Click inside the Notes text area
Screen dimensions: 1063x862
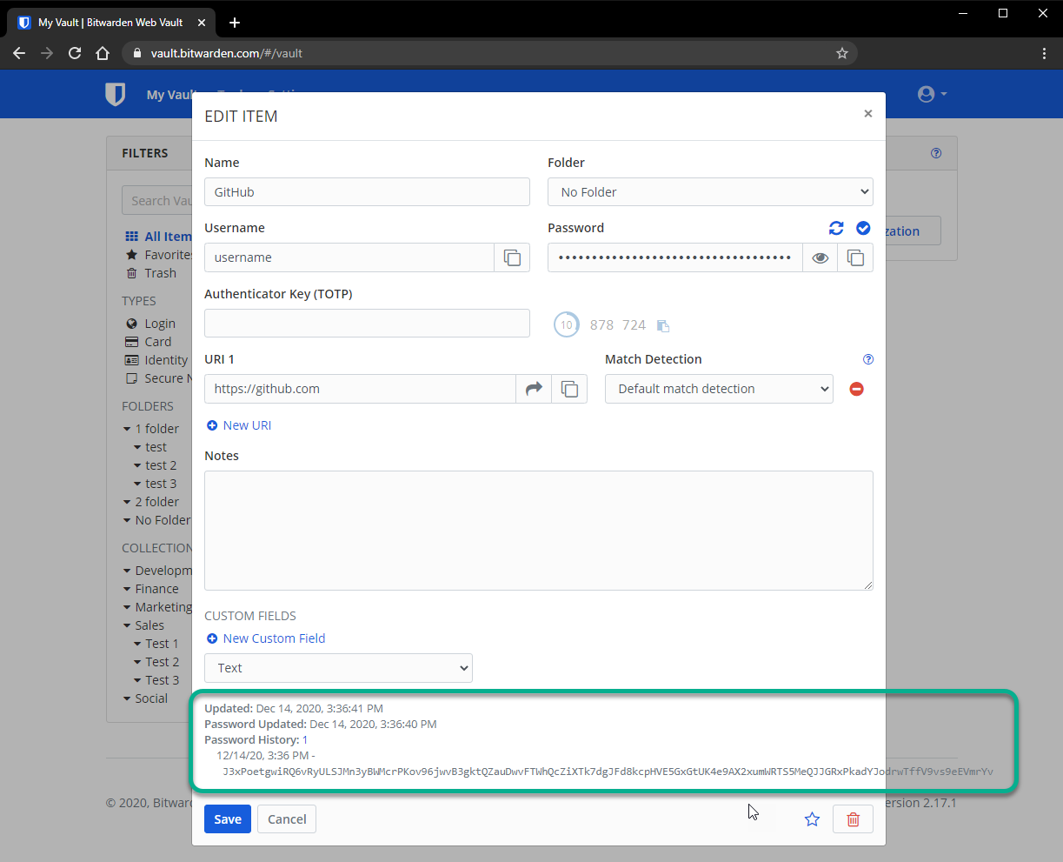[x=538, y=531]
